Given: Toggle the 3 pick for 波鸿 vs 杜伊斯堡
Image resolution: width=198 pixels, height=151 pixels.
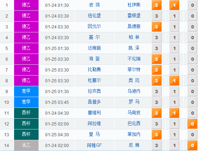Looking at the screenshot, I should (x=157, y=5).
